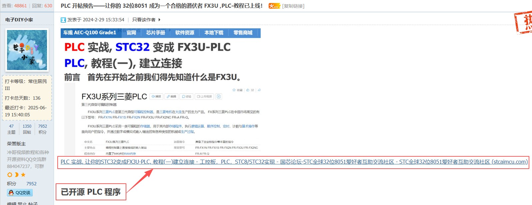The width and height of the screenshot is (532, 205).
Task: Click the 复制链接 link
Action: [293, 6]
